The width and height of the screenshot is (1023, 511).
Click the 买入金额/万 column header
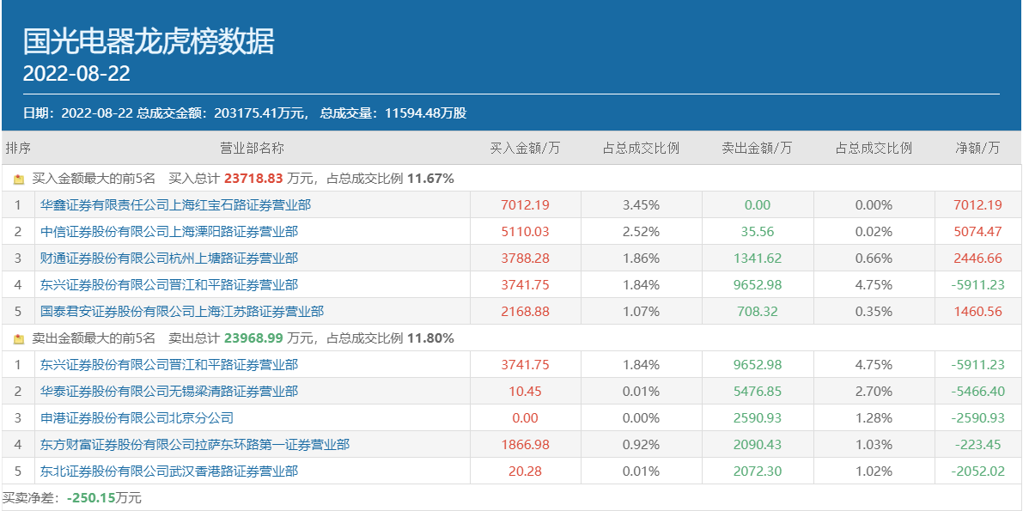(525, 149)
